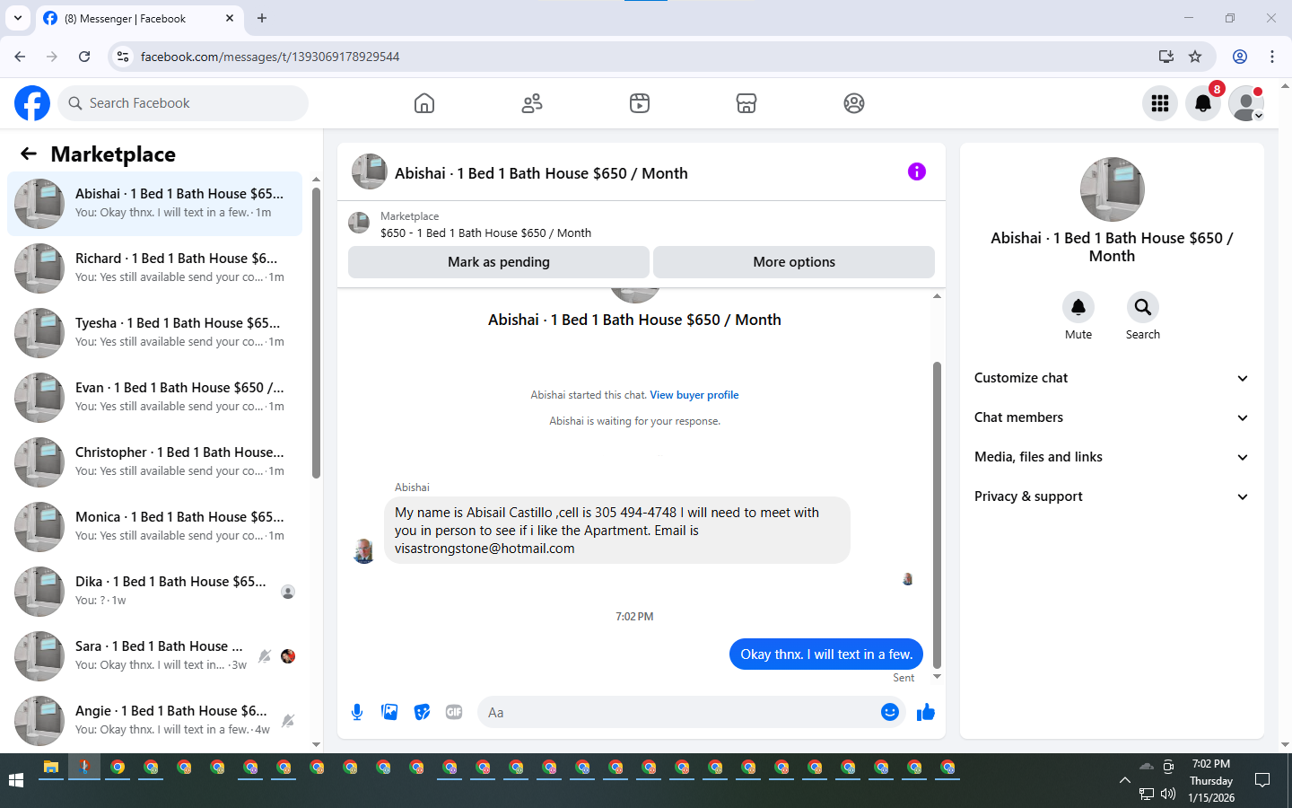This screenshot has width=1292, height=808.
Task: Click the back arrow next to Marketplace
Action: pyautogui.click(x=29, y=154)
